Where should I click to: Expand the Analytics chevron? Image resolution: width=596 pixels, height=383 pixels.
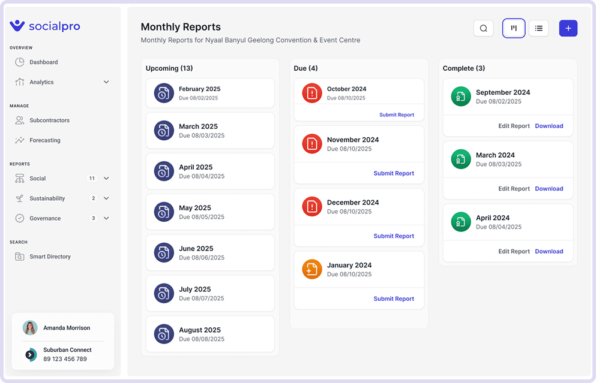tap(106, 82)
